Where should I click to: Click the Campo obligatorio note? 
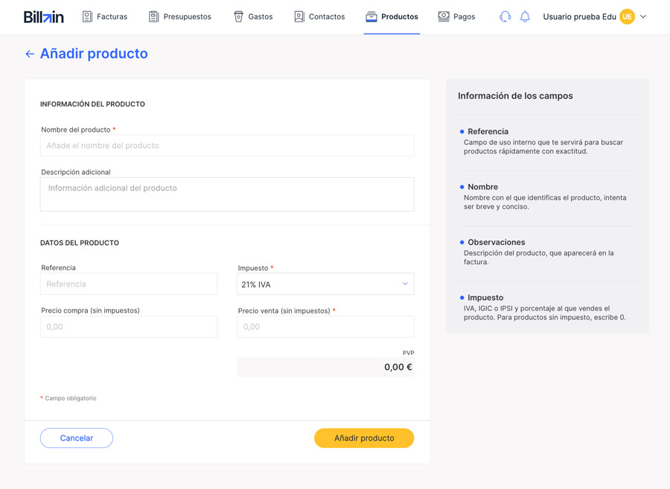68,398
